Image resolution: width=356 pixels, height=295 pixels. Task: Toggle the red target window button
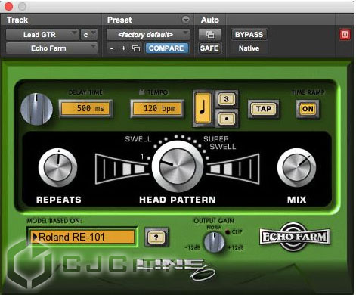(345, 35)
